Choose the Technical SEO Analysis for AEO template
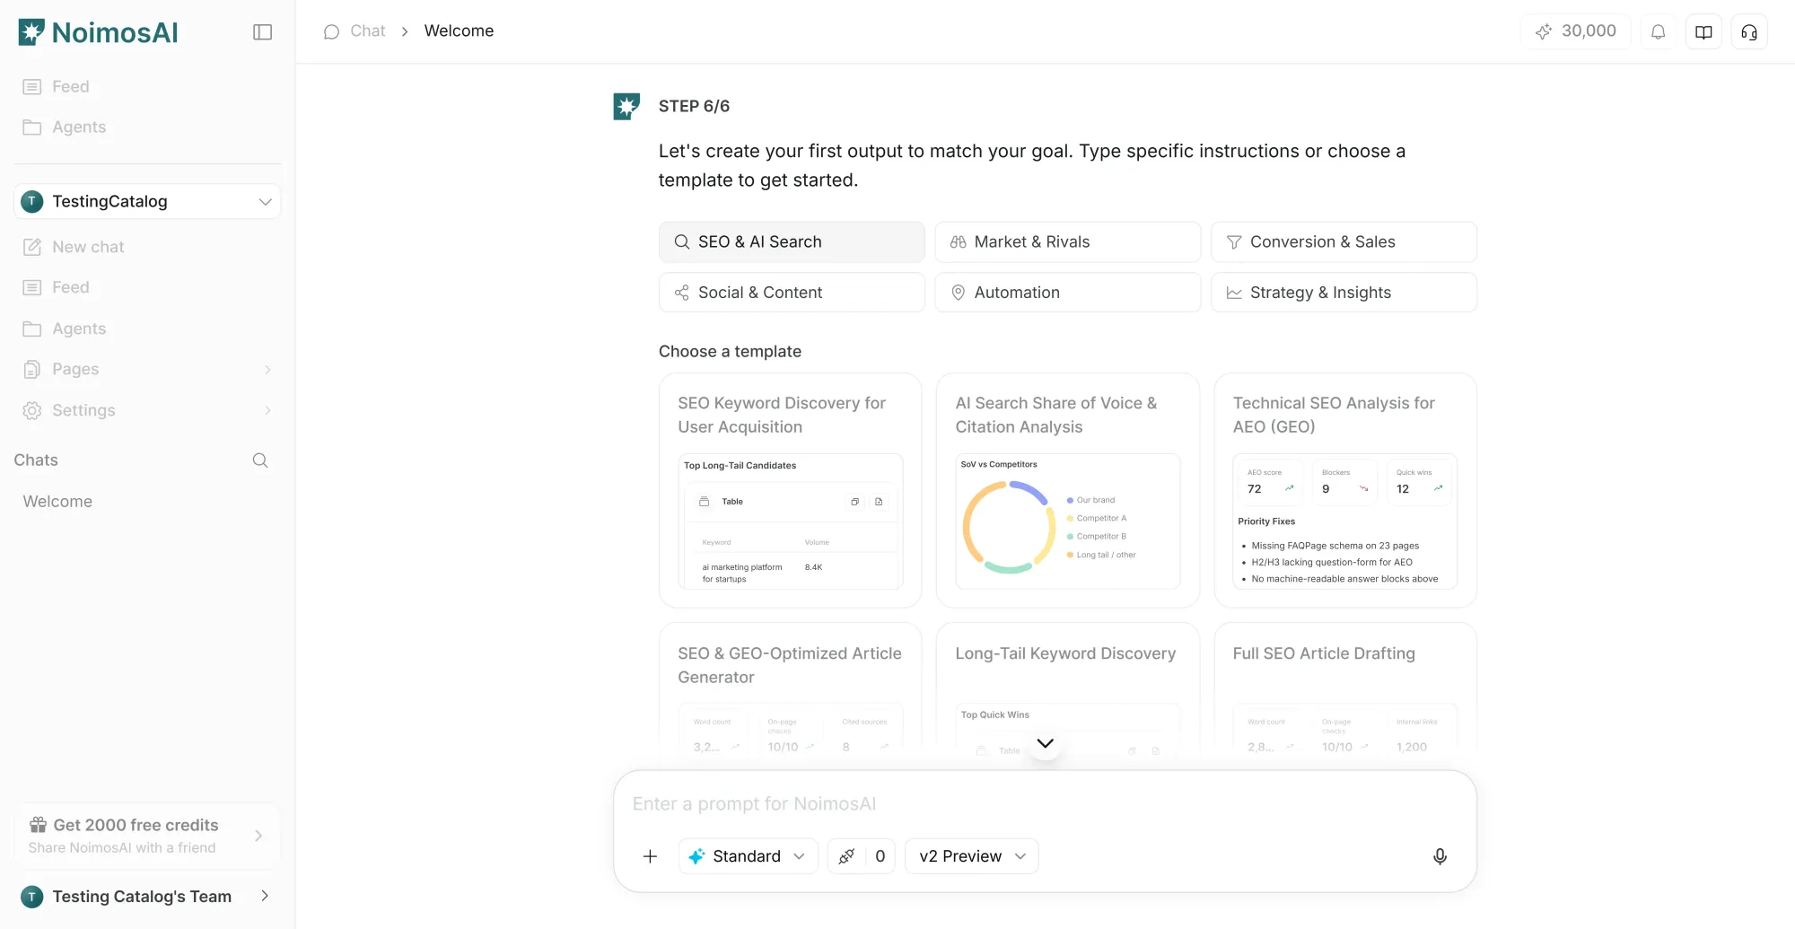The image size is (1795, 929). 1344,490
